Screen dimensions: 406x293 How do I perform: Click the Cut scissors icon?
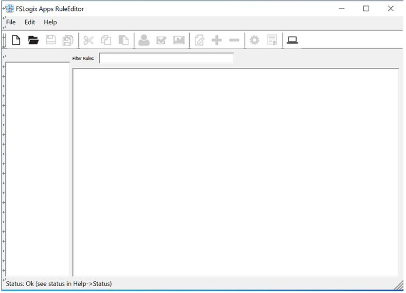point(88,40)
